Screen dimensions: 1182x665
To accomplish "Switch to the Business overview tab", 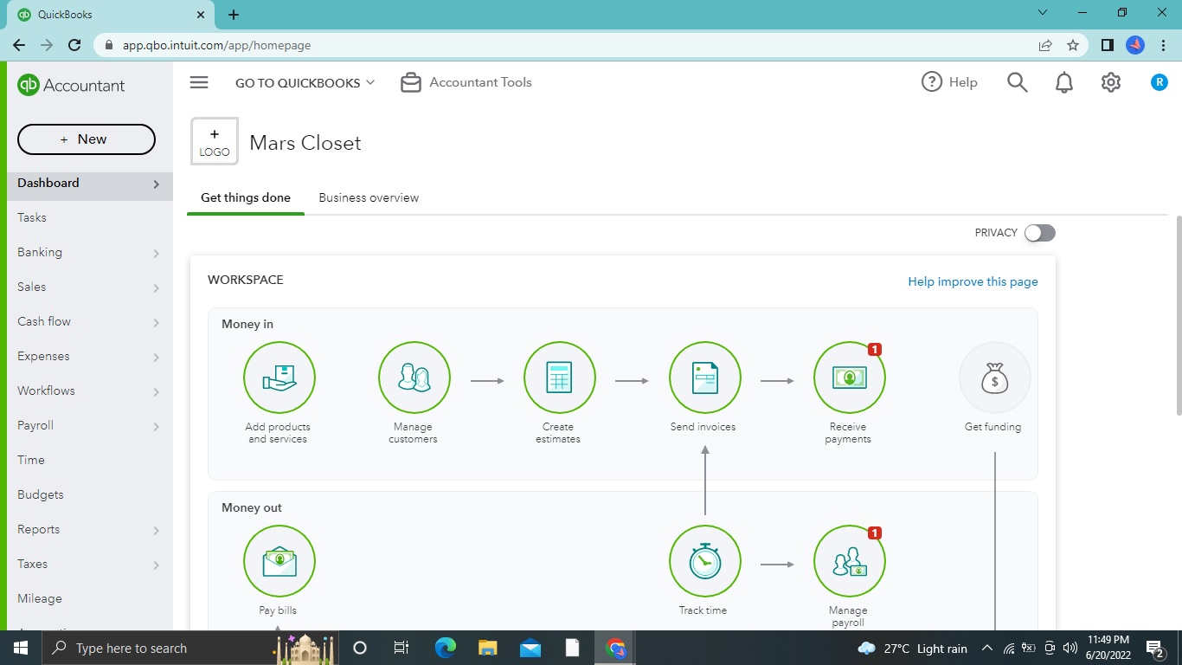I will click(x=369, y=197).
